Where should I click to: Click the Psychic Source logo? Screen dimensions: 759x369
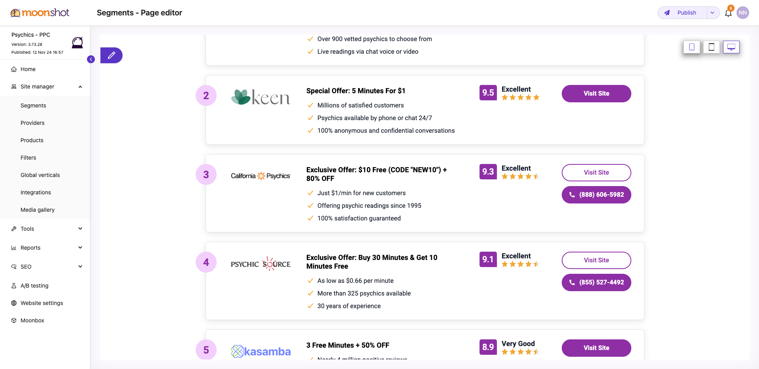(261, 264)
